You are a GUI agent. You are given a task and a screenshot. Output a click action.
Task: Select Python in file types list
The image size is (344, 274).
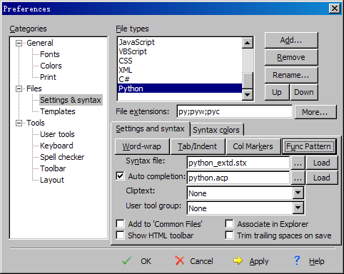[180, 88]
